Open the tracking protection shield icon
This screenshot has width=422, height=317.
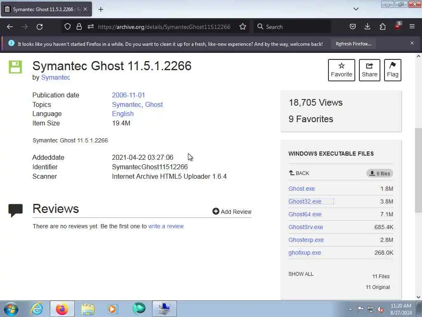tap(68, 26)
